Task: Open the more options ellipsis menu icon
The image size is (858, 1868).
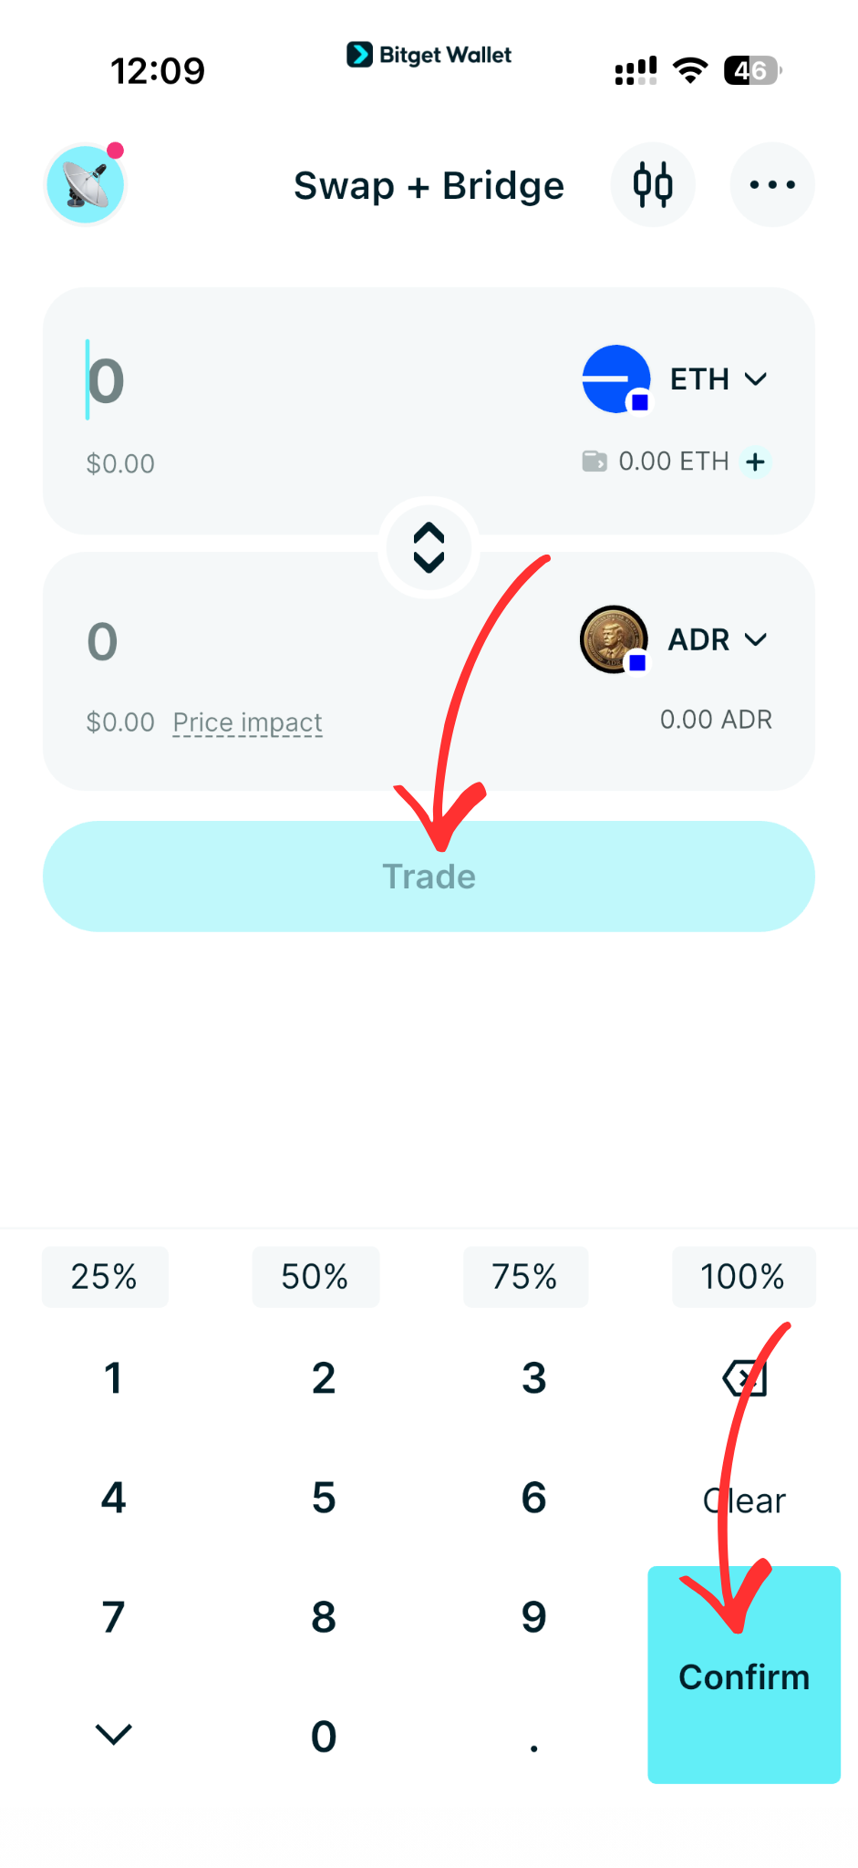Action: click(771, 184)
